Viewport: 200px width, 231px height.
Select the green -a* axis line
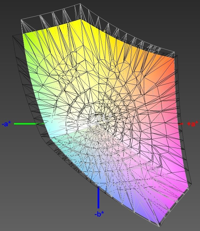tap(29, 124)
